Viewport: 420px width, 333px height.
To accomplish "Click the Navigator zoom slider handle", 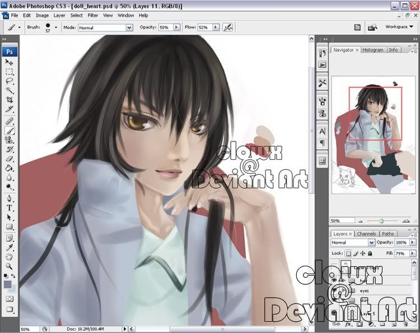I will click(381, 221).
